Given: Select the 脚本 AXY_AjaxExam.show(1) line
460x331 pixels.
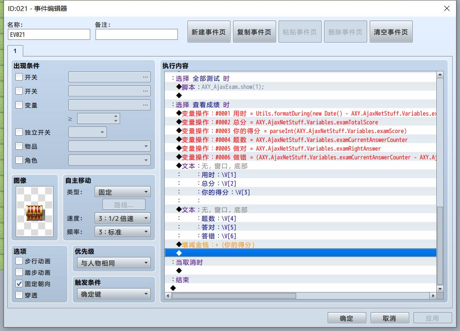Looking at the screenshot, I should [301, 87].
